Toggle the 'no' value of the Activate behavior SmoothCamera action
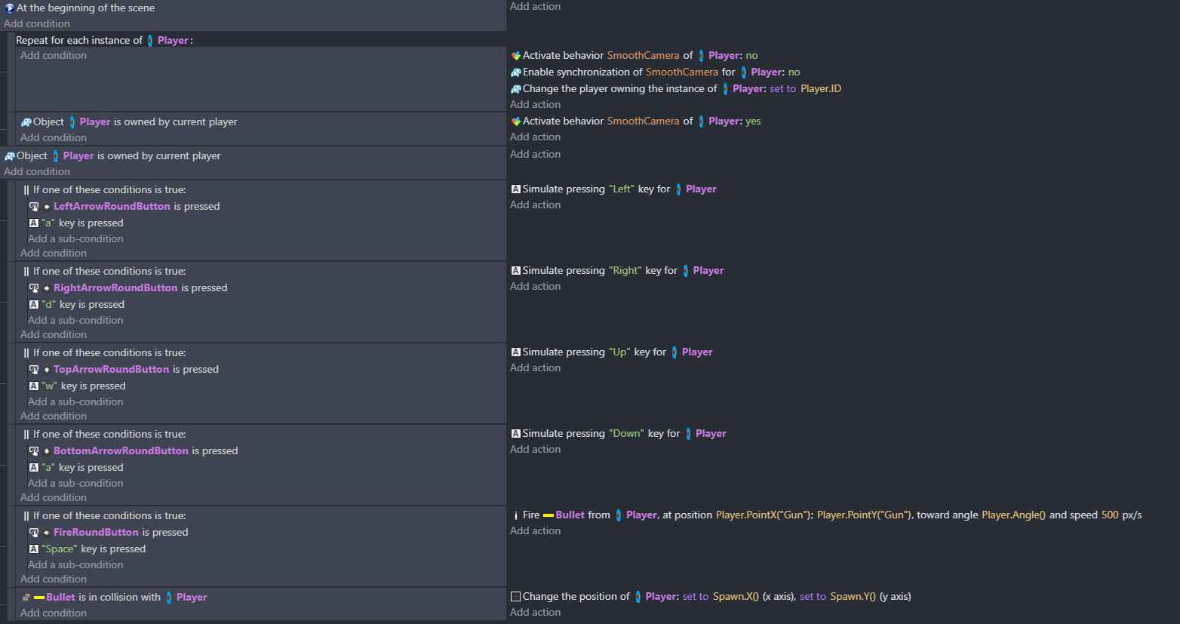The width and height of the screenshot is (1180, 624). point(751,56)
